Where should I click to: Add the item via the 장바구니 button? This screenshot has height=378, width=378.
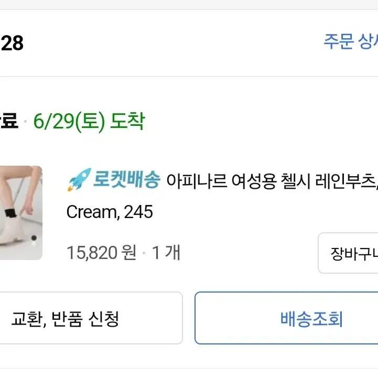348,253
